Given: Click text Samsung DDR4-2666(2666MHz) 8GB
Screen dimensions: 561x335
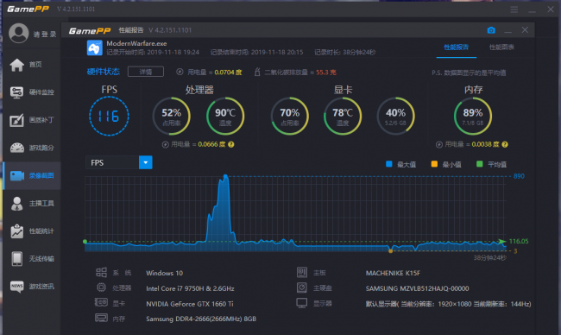Looking at the screenshot, I should pyautogui.click(x=201, y=319).
